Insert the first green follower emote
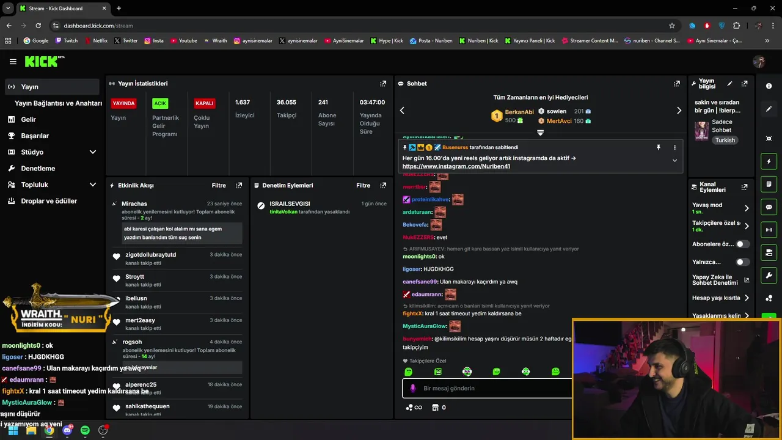This screenshot has width=782, height=440. coord(408,372)
